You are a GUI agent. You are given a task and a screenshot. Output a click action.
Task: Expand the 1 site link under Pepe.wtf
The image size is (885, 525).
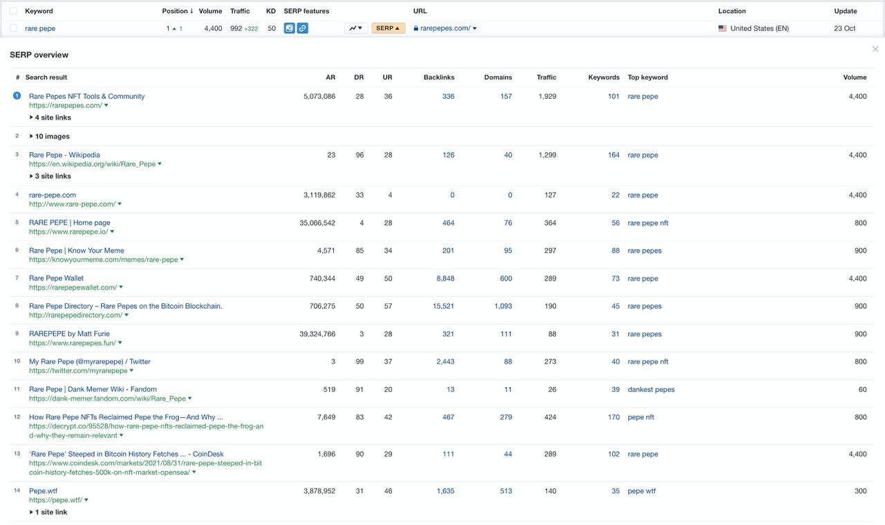48,512
